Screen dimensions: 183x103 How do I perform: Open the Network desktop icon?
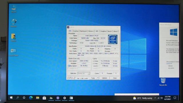point(14,23)
